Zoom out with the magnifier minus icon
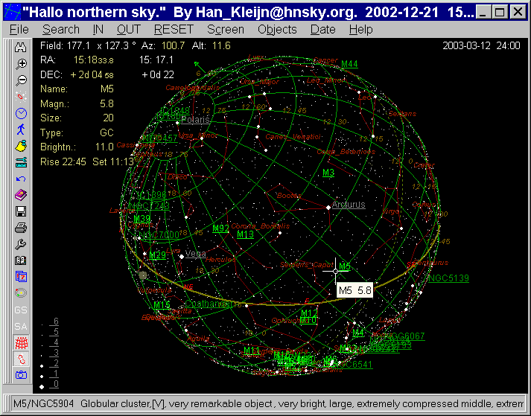 click(x=21, y=80)
